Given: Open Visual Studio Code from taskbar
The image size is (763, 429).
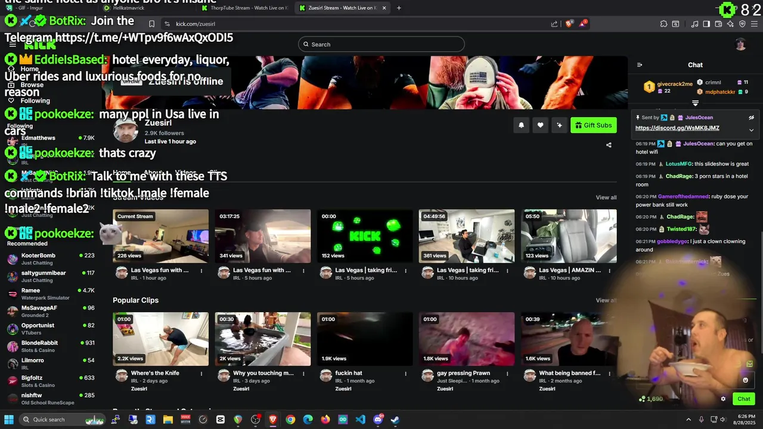Looking at the screenshot, I should (x=361, y=419).
